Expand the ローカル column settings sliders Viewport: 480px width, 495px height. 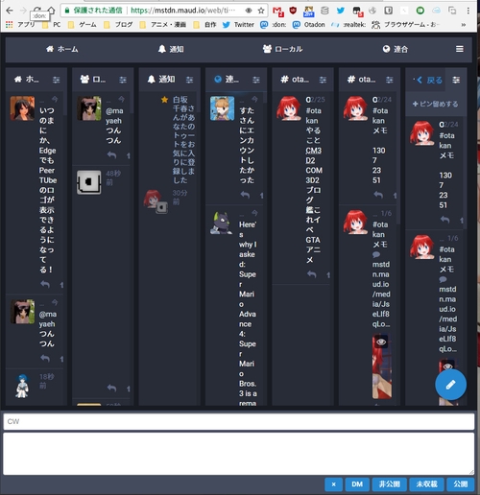pos(123,80)
